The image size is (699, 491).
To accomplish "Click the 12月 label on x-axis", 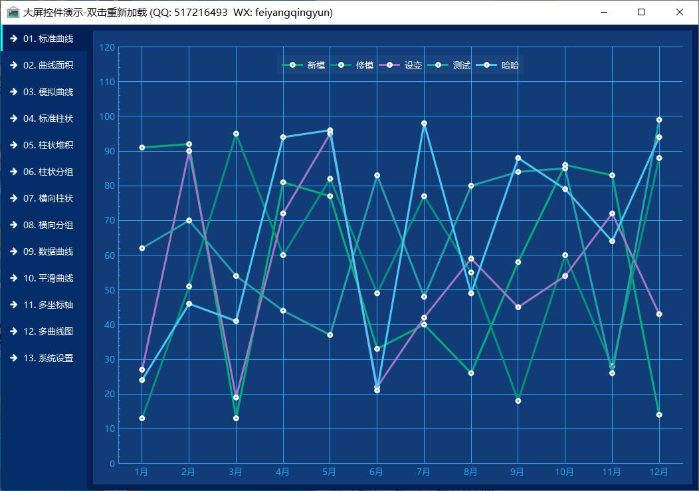I will click(x=658, y=472).
